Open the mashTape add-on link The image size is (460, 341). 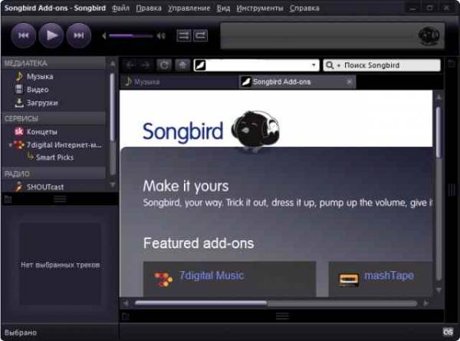pyautogui.click(x=389, y=276)
